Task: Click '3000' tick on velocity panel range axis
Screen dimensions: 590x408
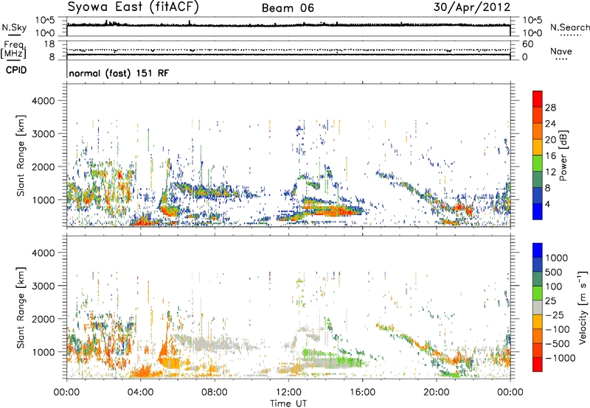Action: pyautogui.click(x=44, y=286)
